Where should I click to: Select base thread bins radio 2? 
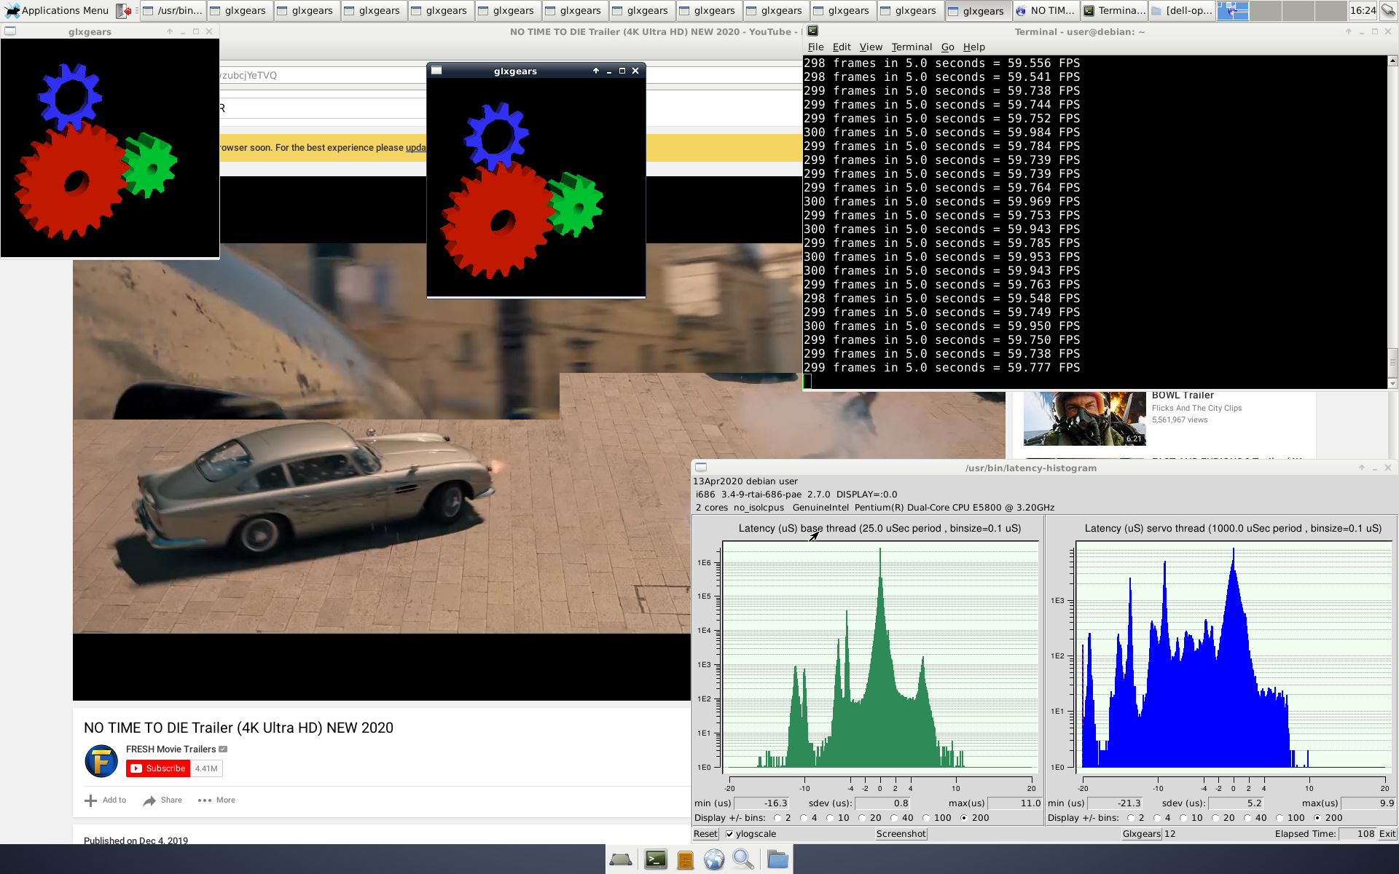tap(777, 818)
